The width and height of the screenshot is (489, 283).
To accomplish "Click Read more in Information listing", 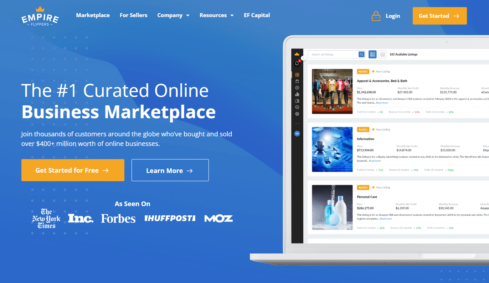I will tap(375, 161).
